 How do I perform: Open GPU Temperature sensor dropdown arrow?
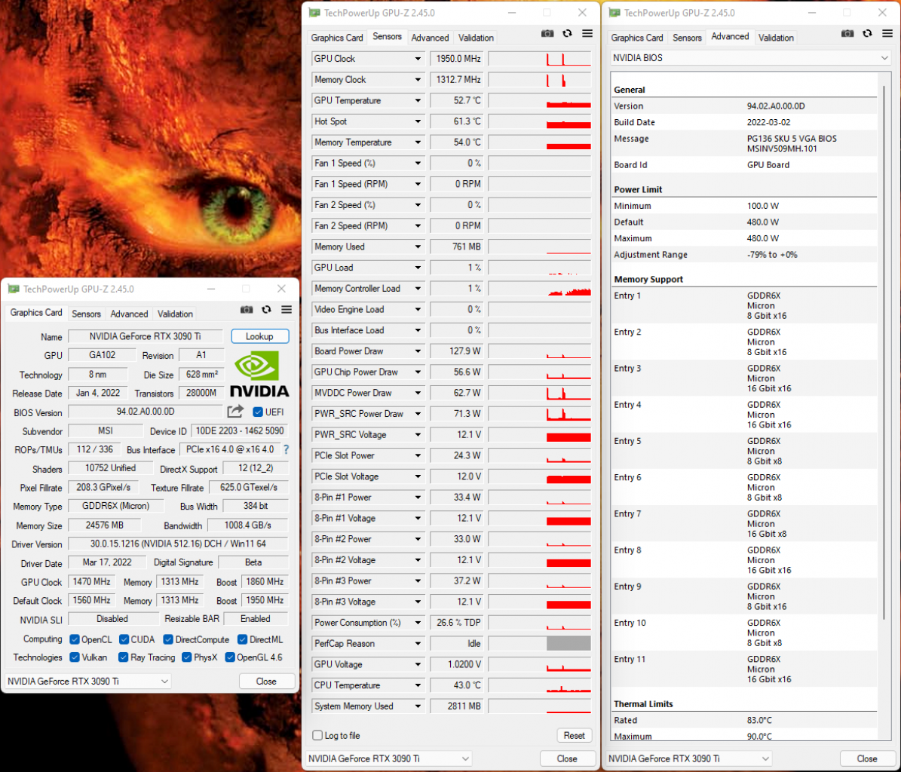[418, 100]
